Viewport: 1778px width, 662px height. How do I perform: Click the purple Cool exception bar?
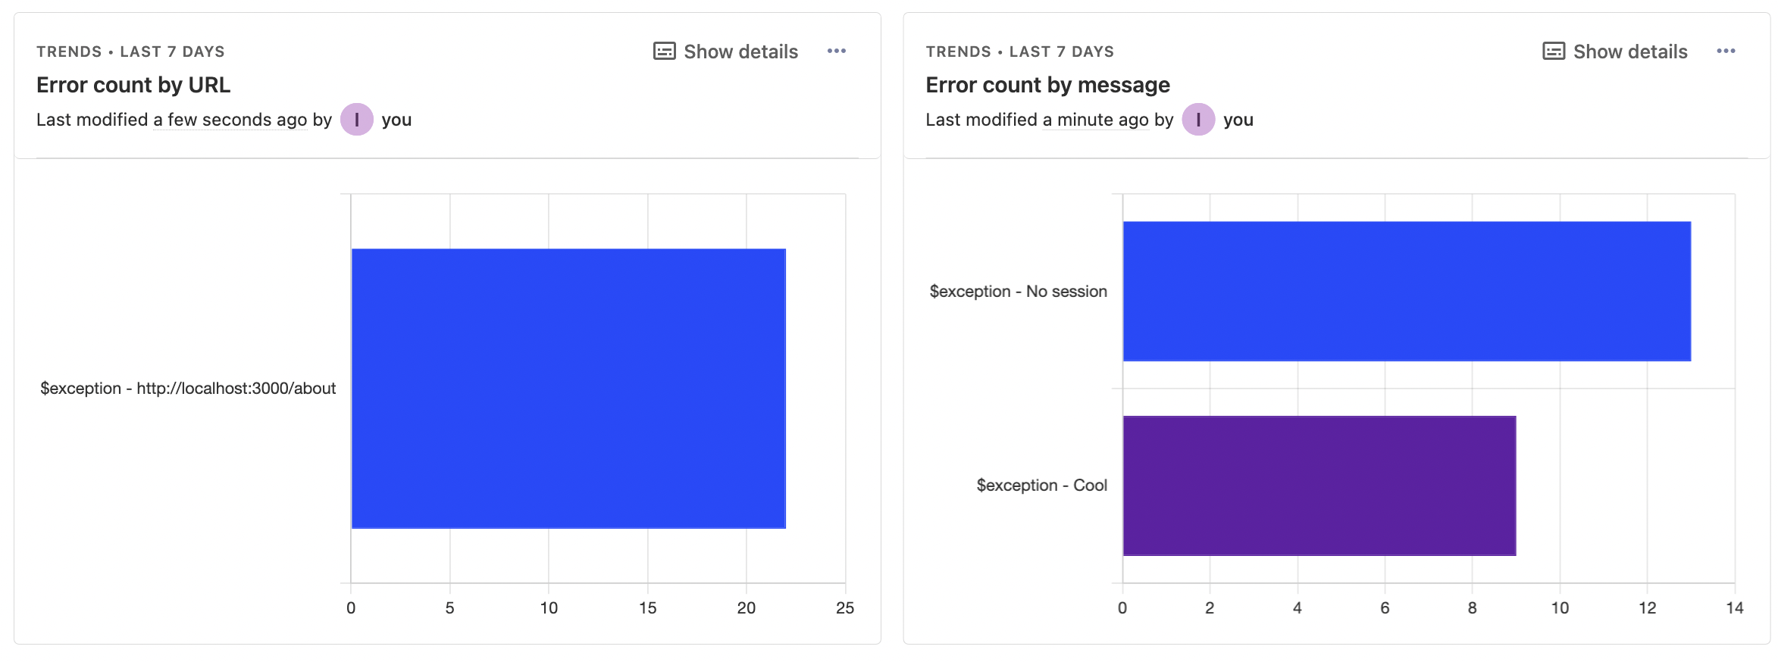1319,486
